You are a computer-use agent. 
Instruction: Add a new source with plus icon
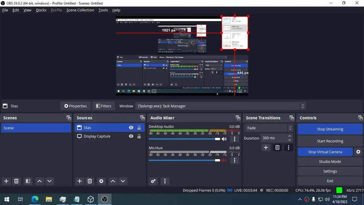tap(80, 181)
